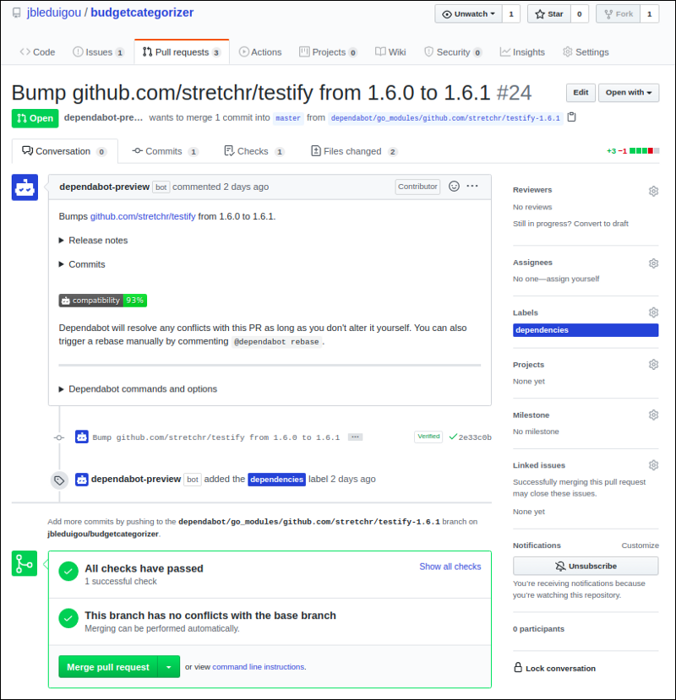Click the Verified badge on the commit

pos(428,437)
